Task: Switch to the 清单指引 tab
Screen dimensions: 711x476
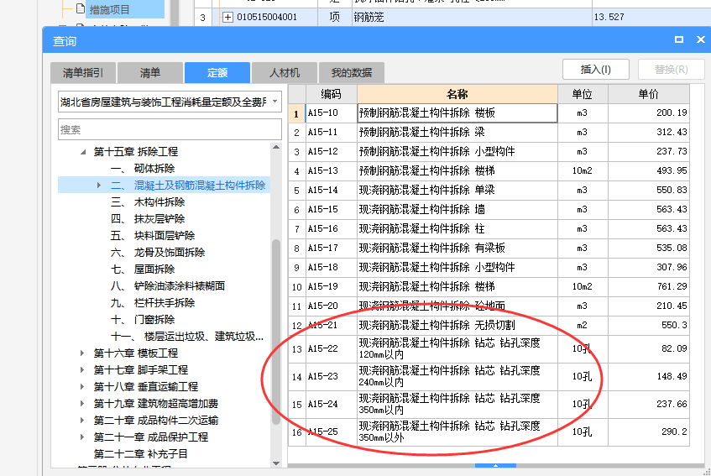Action: pyautogui.click(x=83, y=72)
